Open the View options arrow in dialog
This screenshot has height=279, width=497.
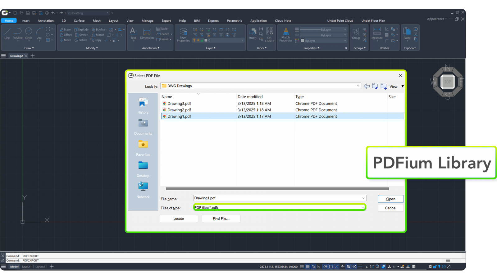pyautogui.click(x=403, y=86)
